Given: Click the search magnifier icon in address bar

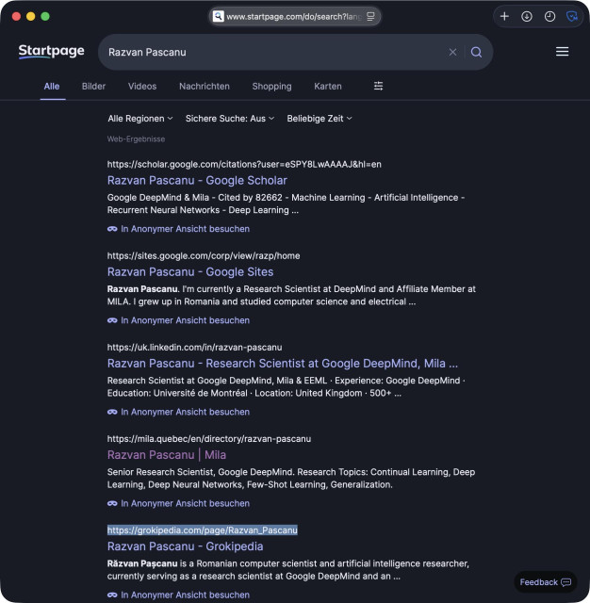Looking at the screenshot, I should click(x=218, y=17).
